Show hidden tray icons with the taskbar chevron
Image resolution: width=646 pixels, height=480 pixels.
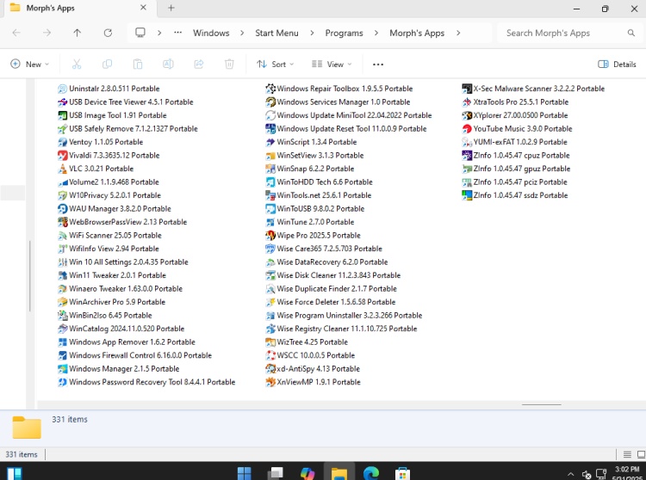pos(570,474)
